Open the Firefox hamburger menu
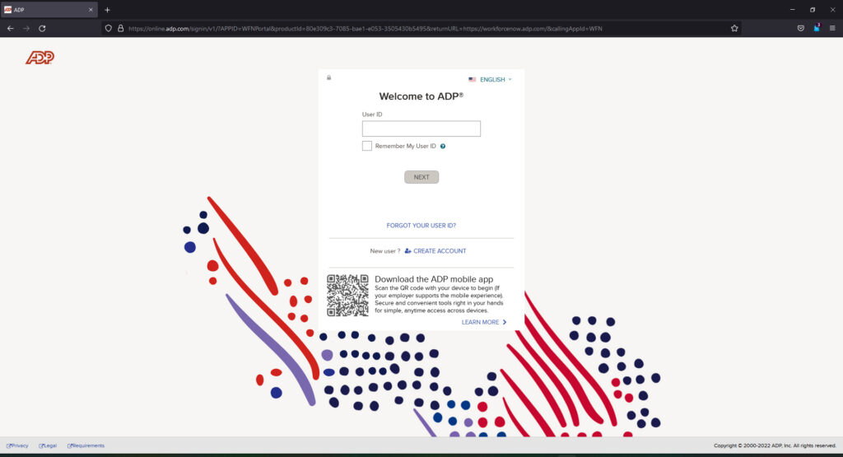The image size is (843, 457). click(832, 29)
